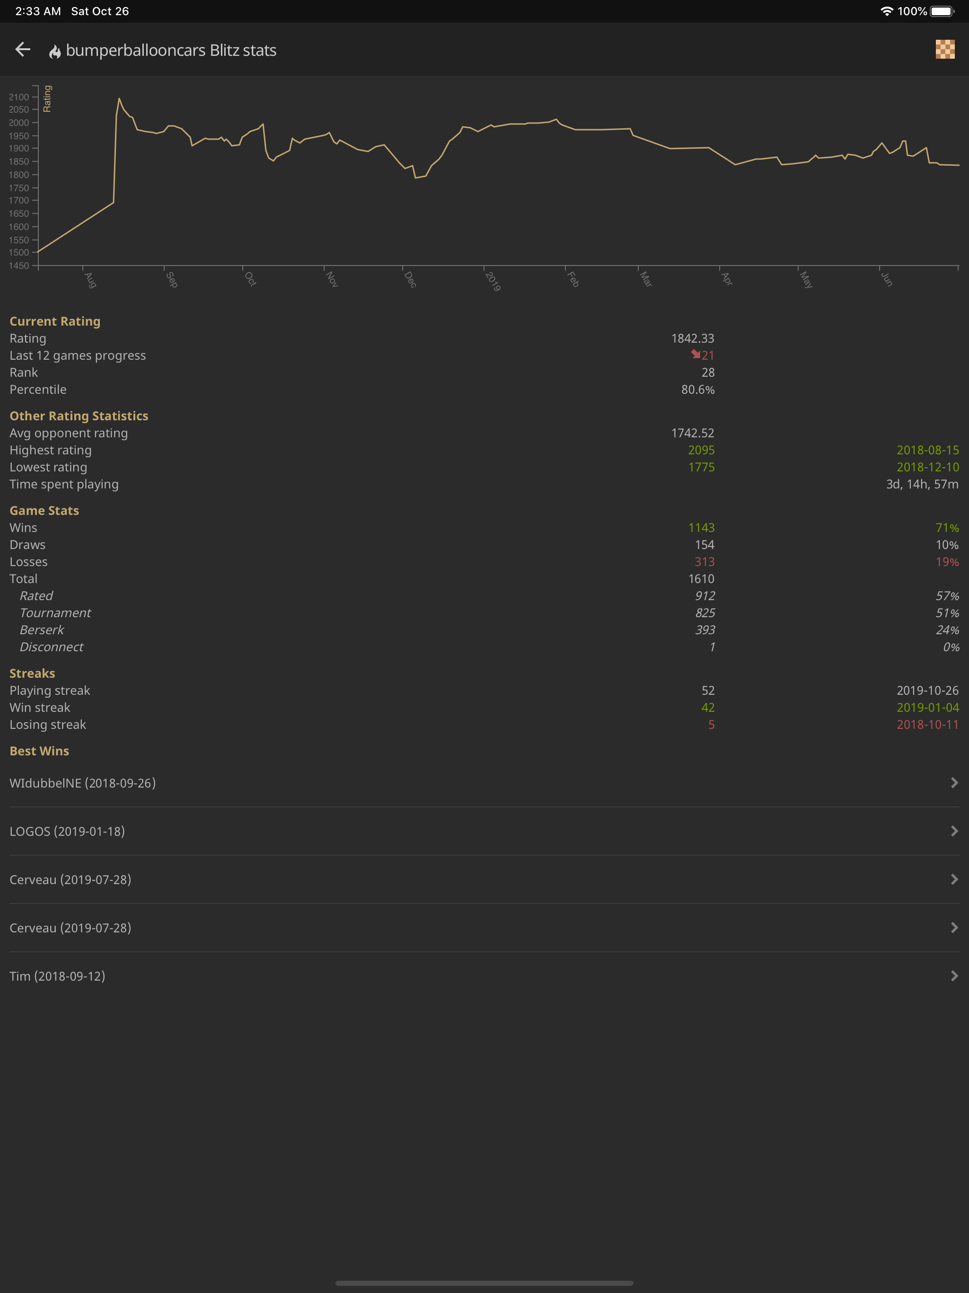Tap the Disconnect row label
Image resolution: width=969 pixels, height=1293 pixels.
(x=52, y=647)
